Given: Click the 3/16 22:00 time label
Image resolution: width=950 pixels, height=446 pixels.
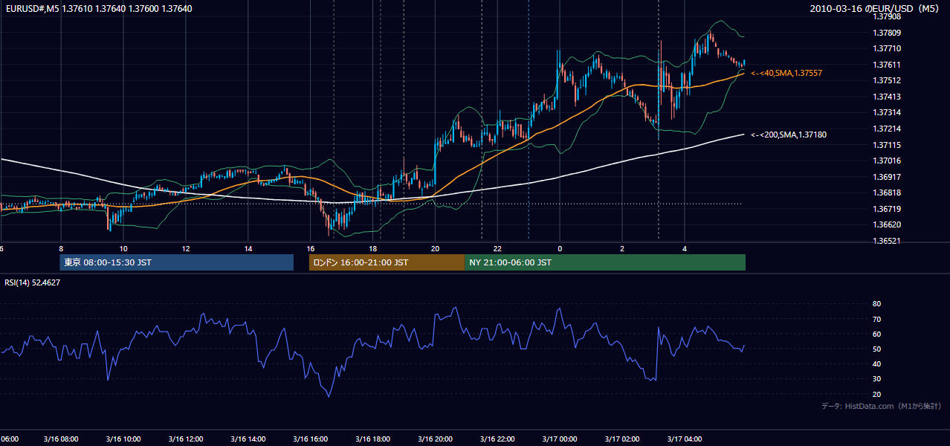Looking at the screenshot, I should pyautogui.click(x=498, y=439).
